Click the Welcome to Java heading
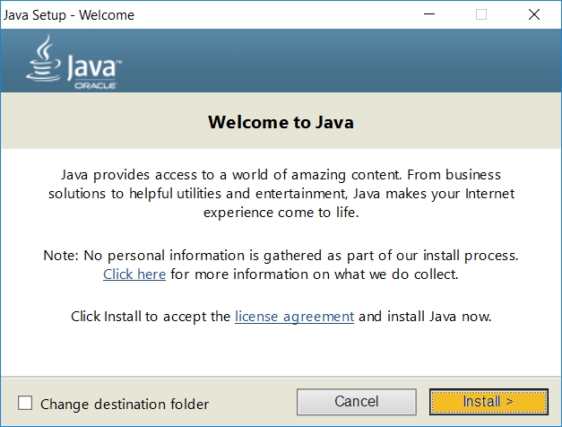Image resolution: width=562 pixels, height=427 pixels. [x=281, y=122]
